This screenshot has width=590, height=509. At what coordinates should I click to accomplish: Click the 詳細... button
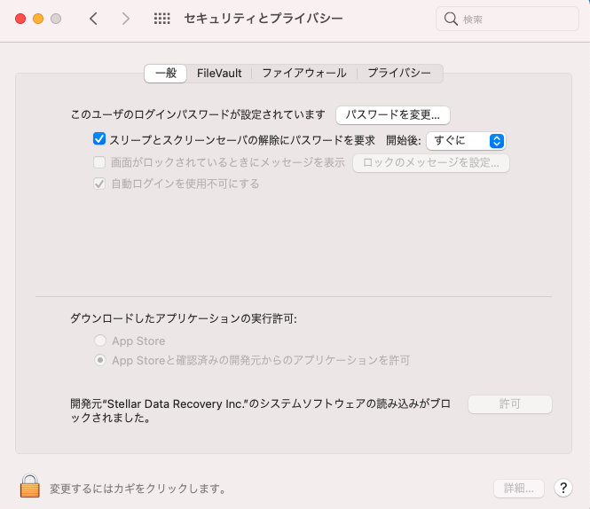[x=519, y=489]
